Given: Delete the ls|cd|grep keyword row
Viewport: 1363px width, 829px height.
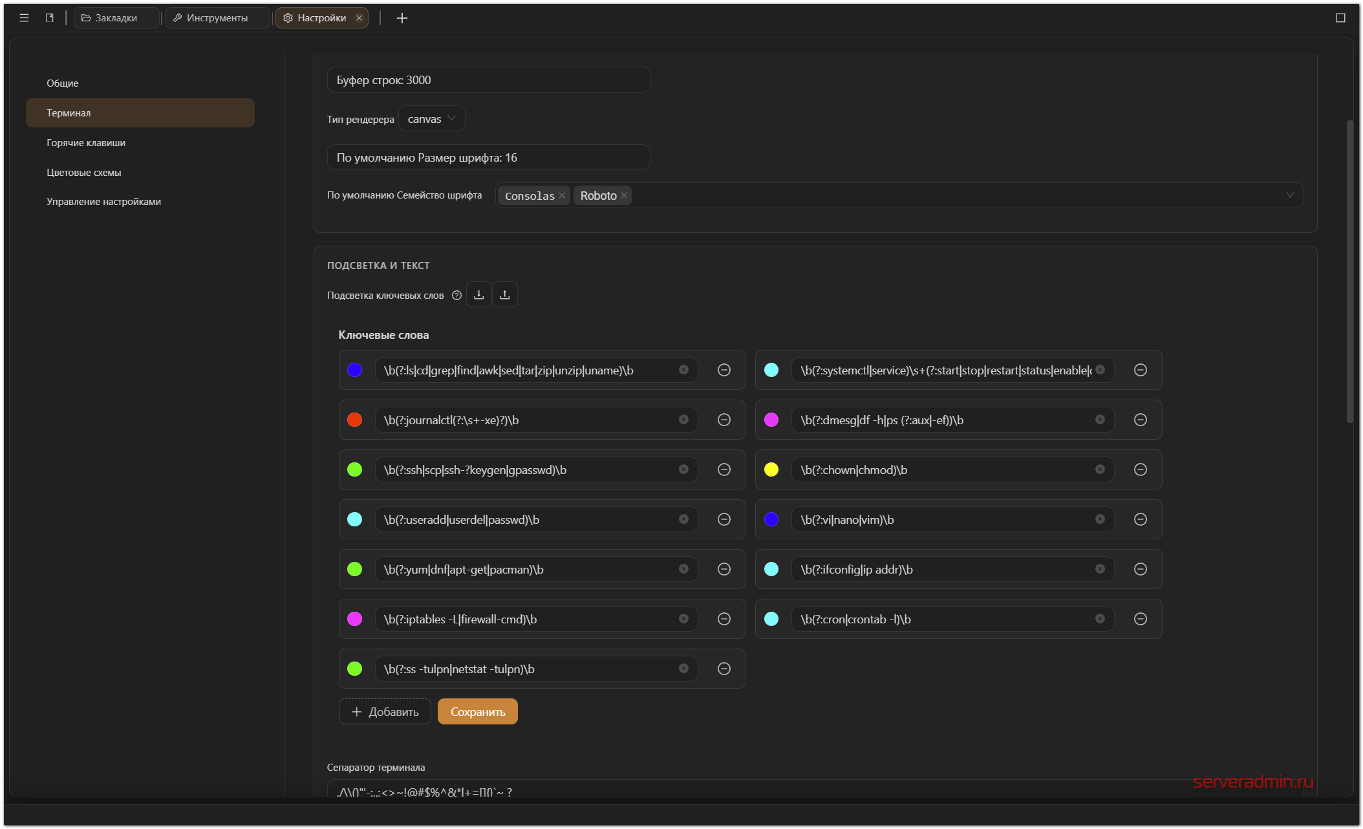Looking at the screenshot, I should click(x=724, y=370).
